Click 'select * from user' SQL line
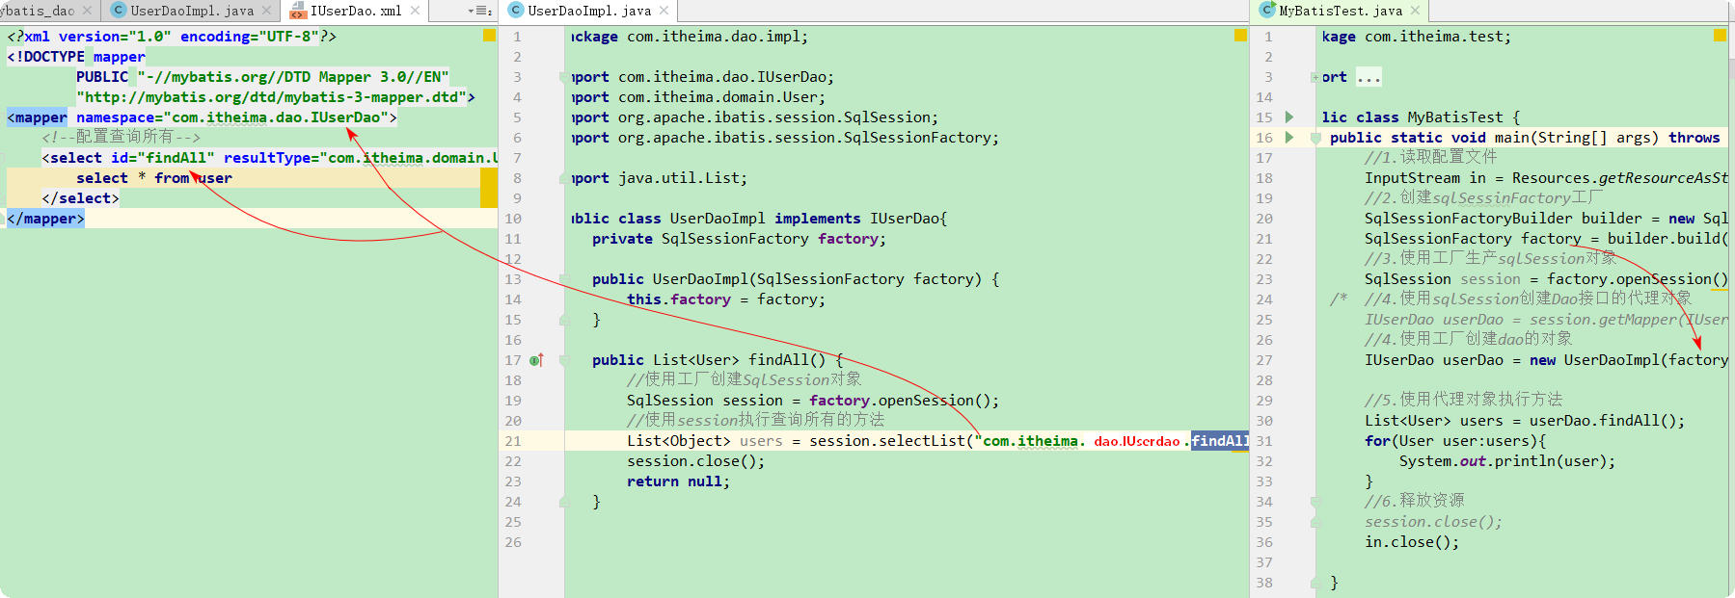Image resolution: width=1735 pixels, height=598 pixels. pyautogui.click(x=154, y=178)
